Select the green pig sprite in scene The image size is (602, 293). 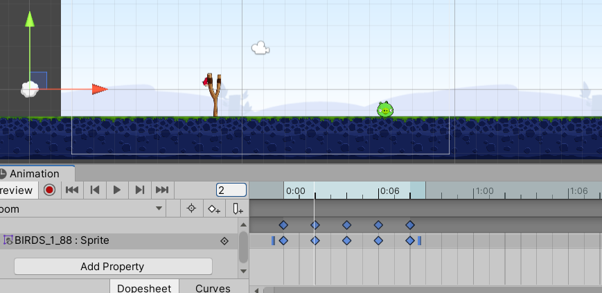coord(385,109)
